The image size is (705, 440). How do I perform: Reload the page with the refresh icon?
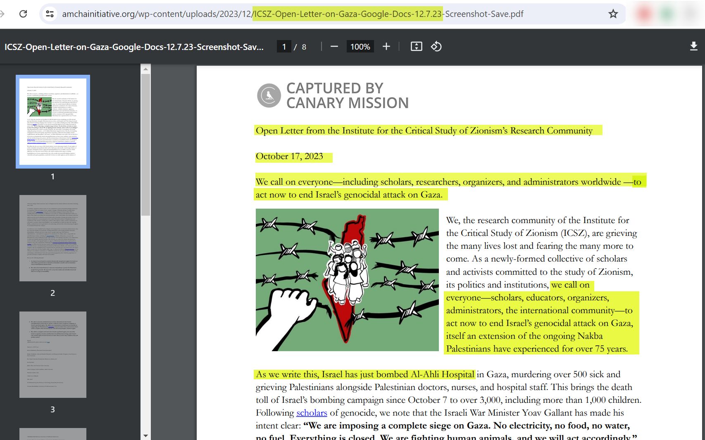tap(23, 14)
